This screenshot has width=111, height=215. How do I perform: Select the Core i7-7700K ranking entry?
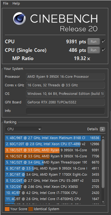coord(53,193)
